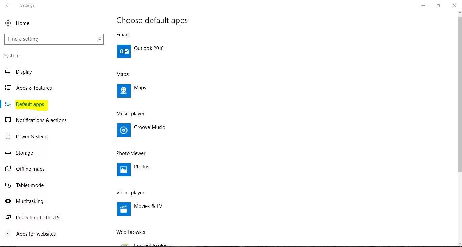Click the Offline maps icon
The width and height of the screenshot is (462, 247).
8,169
